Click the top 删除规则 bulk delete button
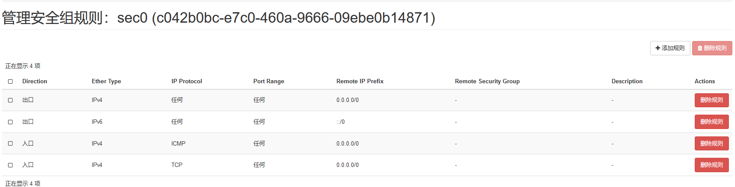 point(712,48)
